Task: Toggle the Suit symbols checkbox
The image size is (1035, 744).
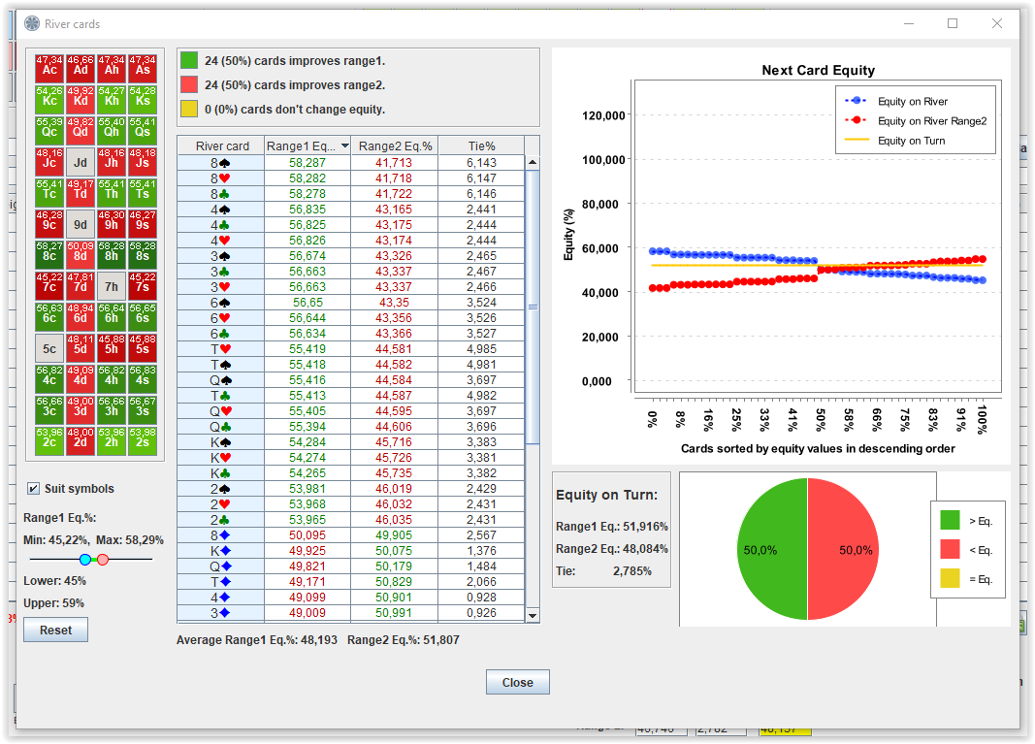Action: 33,489
